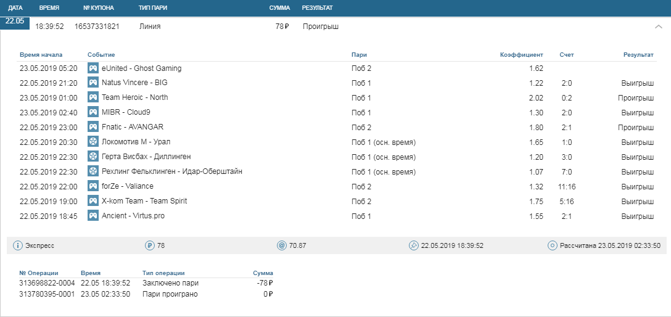Collapse the coupon 16537331821 details chevron
The width and height of the screenshot is (671, 317).
(x=658, y=27)
